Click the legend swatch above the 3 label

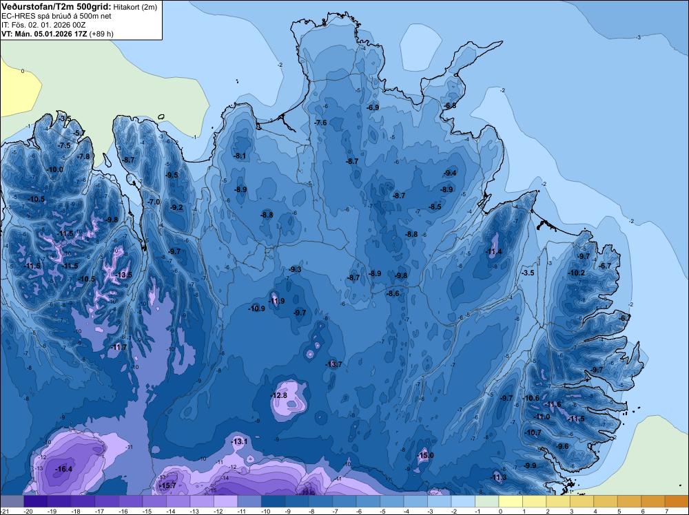pos(582,501)
